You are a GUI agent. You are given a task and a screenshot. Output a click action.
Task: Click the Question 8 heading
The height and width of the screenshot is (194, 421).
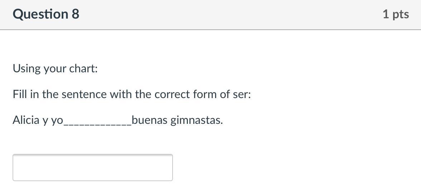[46, 14]
